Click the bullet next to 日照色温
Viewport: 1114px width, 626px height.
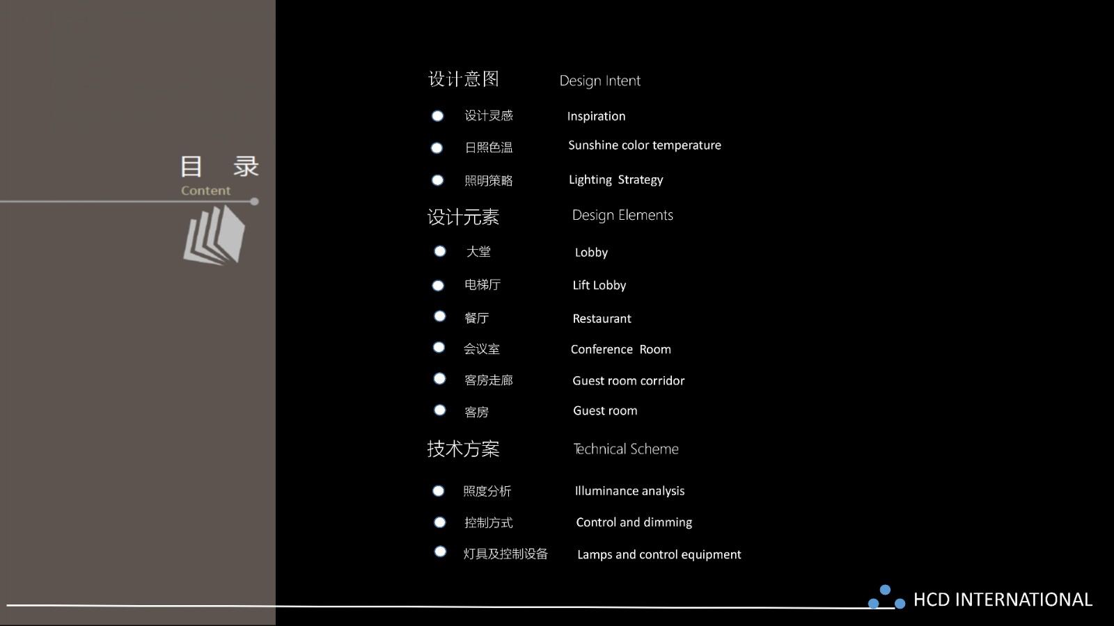click(437, 148)
